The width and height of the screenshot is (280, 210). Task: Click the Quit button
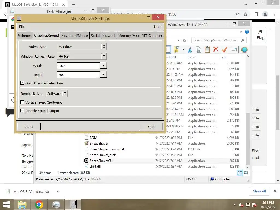click(151, 127)
